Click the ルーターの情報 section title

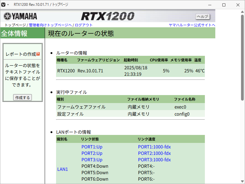tap(72, 53)
